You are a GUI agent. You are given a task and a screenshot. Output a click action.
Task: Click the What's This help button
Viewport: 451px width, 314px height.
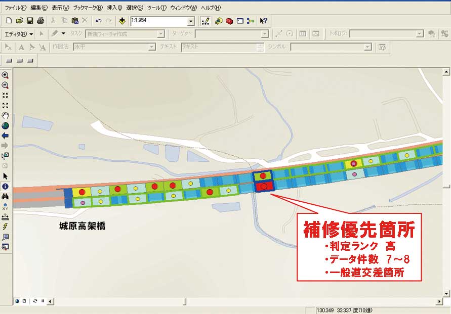pyautogui.click(x=264, y=21)
